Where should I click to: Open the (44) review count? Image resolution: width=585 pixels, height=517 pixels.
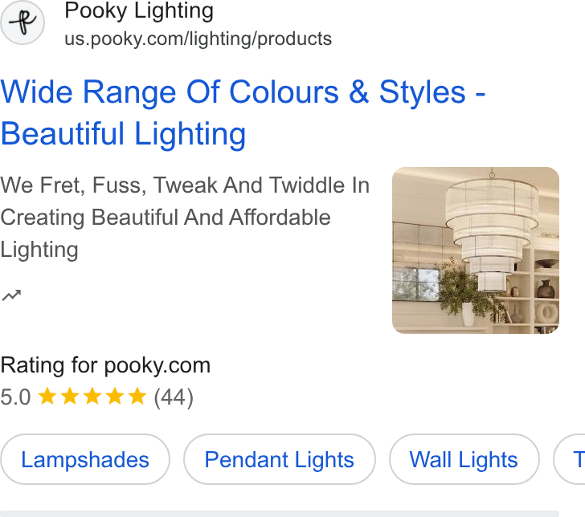pyautogui.click(x=174, y=397)
